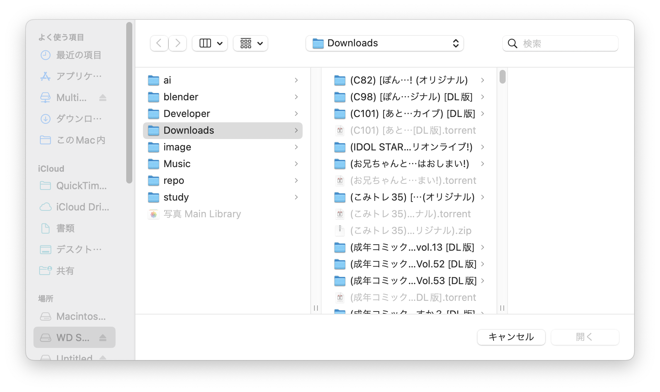Click the Downloads column scrollbar thumb
This screenshot has height=392, width=660.
(x=503, y=76)
